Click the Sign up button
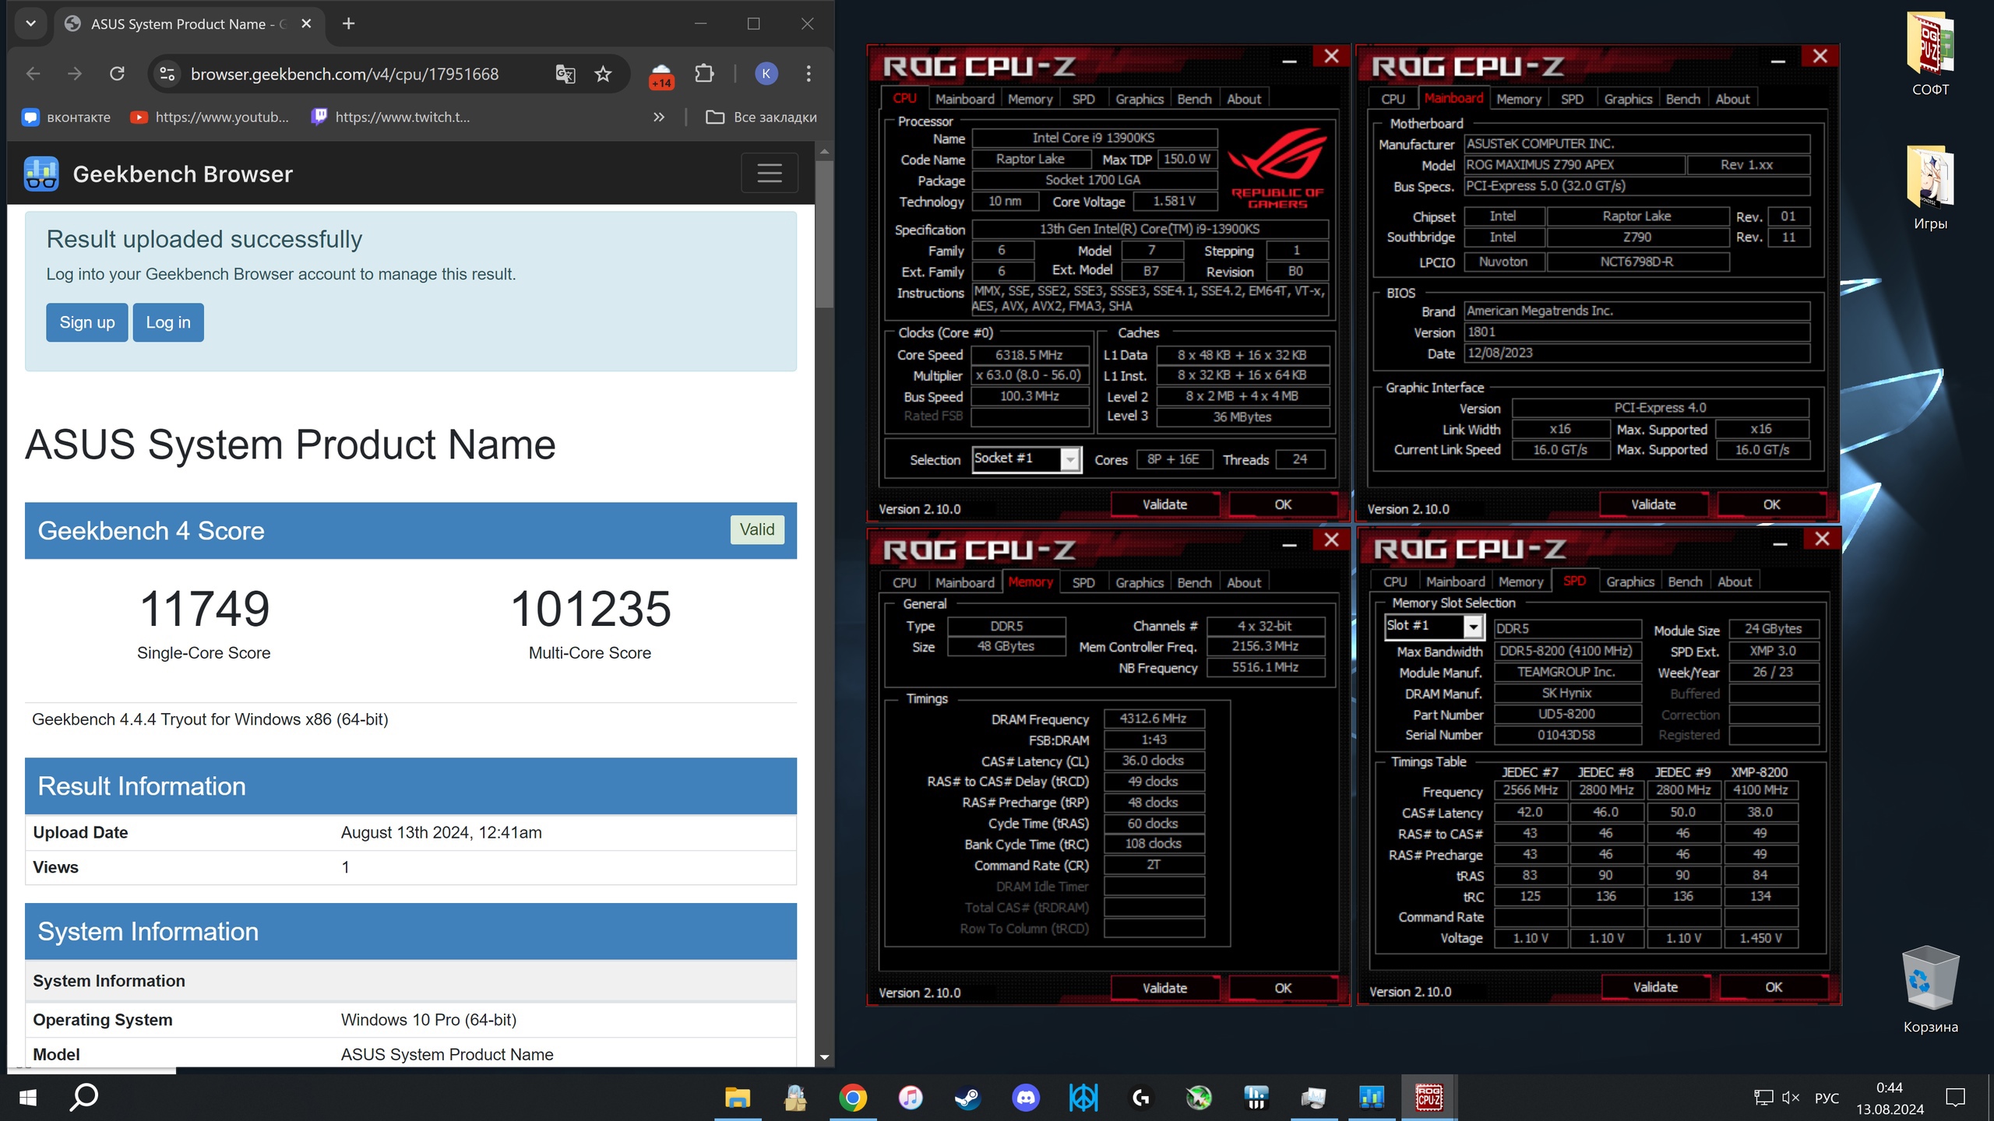The image size is (1994, 1121). point(86,322)
